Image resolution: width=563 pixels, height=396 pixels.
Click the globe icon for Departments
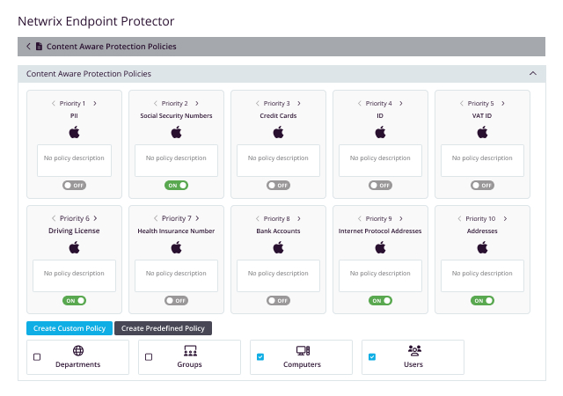click(77, 351)
